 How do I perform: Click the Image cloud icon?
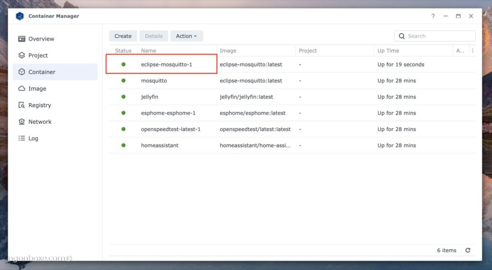tap(22, 88)
